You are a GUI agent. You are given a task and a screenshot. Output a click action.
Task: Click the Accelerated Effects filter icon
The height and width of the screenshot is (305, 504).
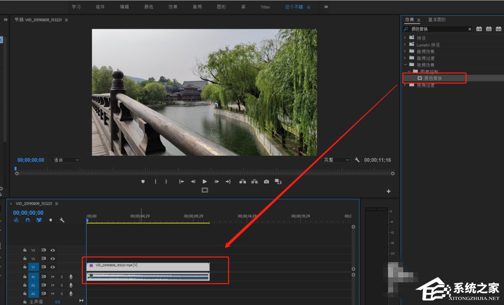click(x=479, y=29)
